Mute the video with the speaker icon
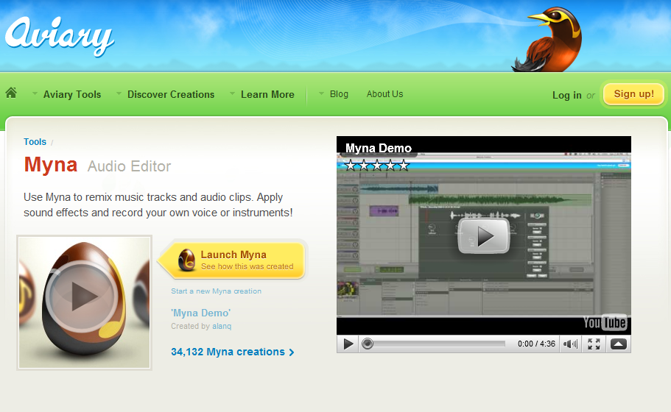Image resolution: width=671 pixels, height=412 pixels. tap(570, 344)
